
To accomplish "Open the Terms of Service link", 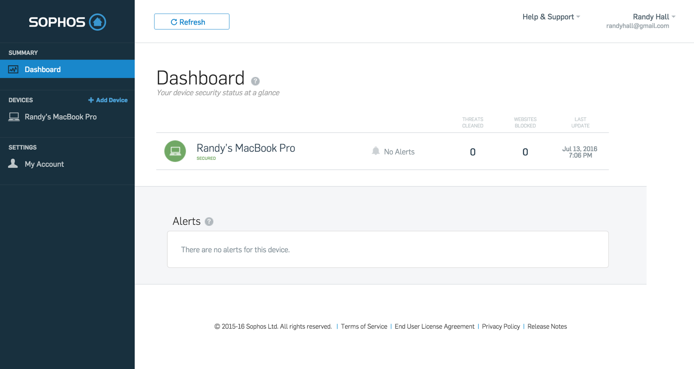I will [364, 326].
